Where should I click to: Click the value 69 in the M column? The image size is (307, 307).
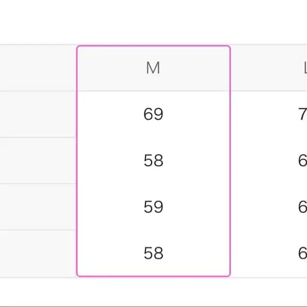153,114
